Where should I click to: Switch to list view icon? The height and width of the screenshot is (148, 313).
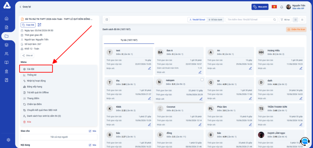point(302,20)
